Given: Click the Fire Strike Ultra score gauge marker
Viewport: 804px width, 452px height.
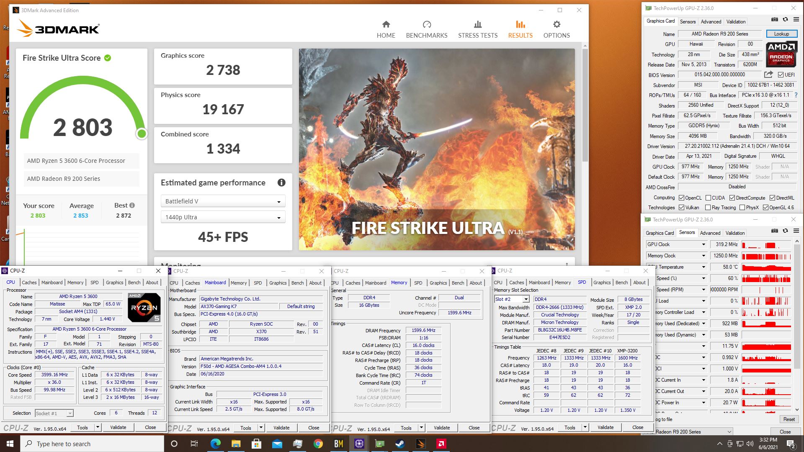Looking at the screenshot, I should tap(142, 134).
